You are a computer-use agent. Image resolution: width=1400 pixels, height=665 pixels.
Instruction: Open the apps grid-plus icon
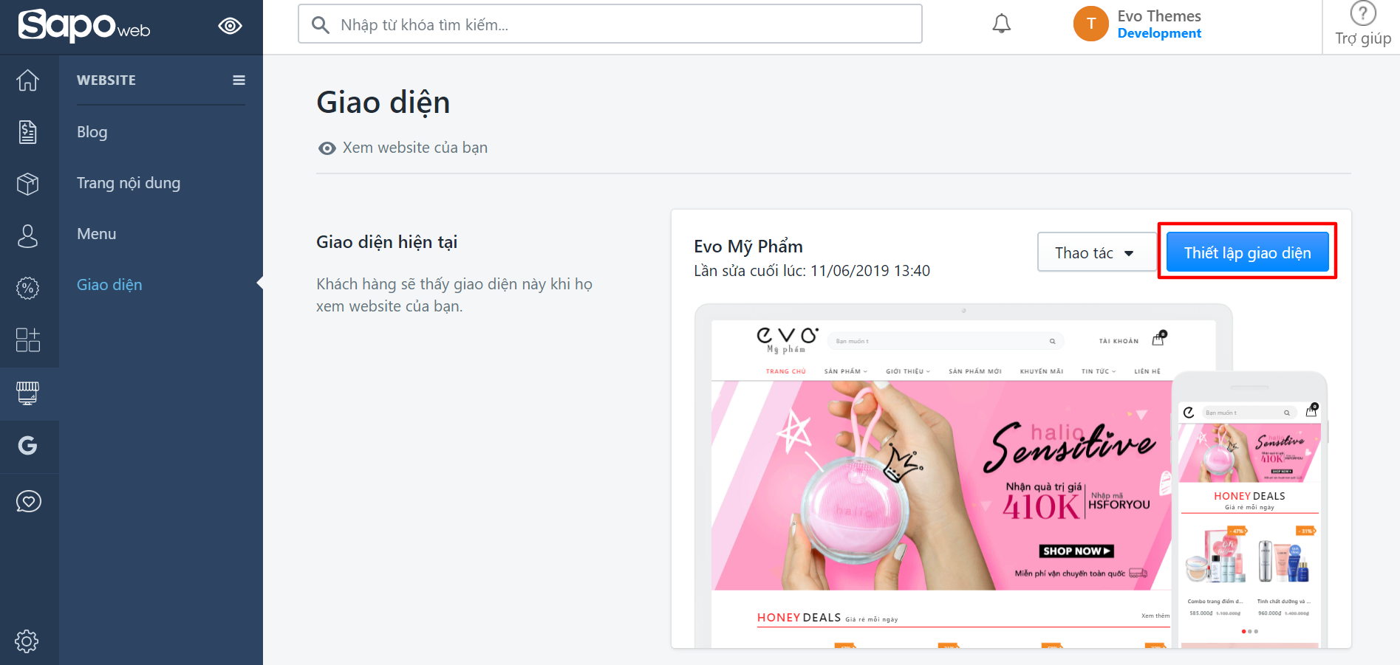tap(28, 340)
